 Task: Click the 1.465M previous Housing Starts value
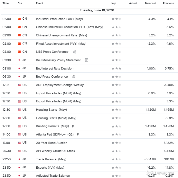[169, 110]
